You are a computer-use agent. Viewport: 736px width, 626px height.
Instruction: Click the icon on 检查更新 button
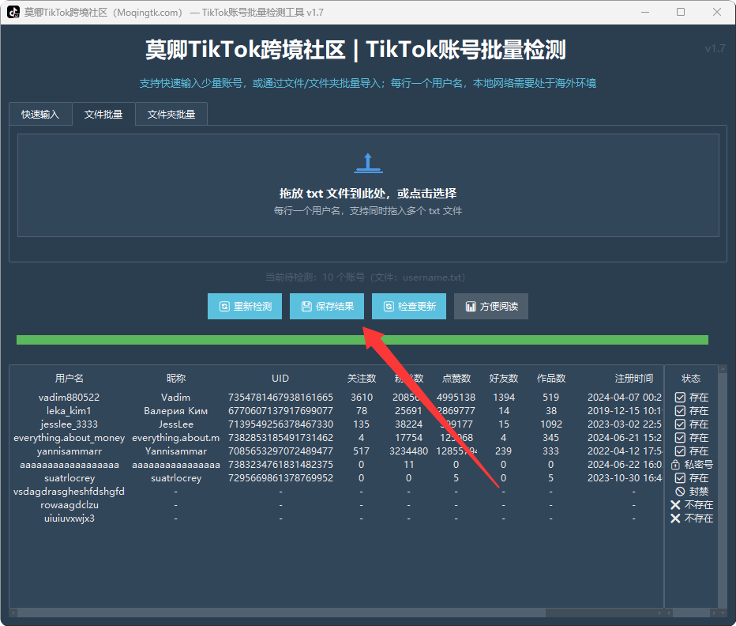pyautogui.click(x=389, y=307)
